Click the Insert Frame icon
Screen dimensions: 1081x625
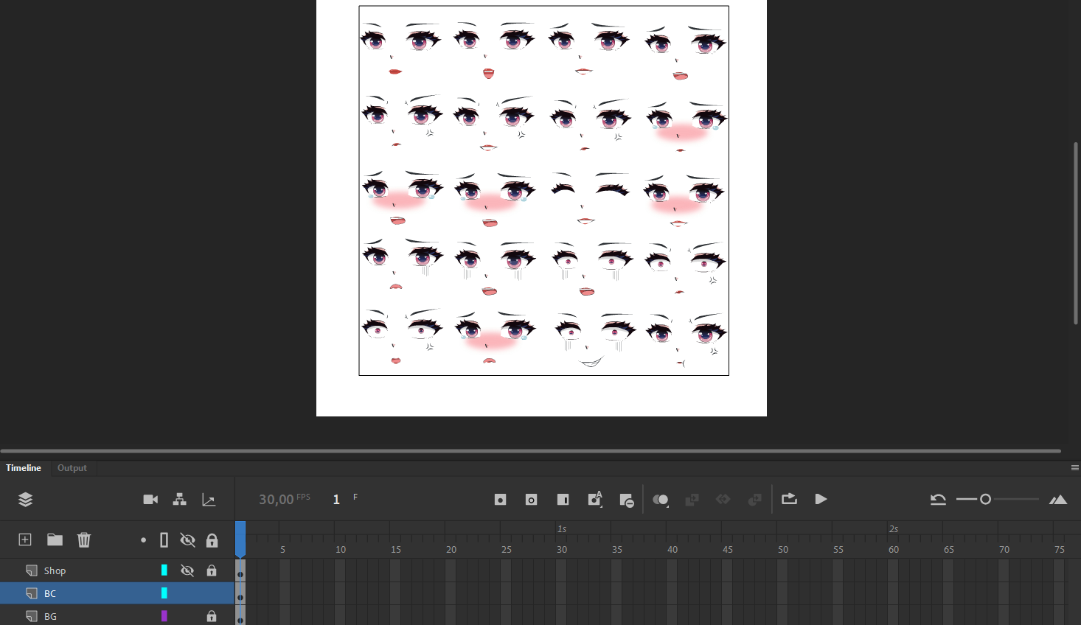[x=563, y=500]
